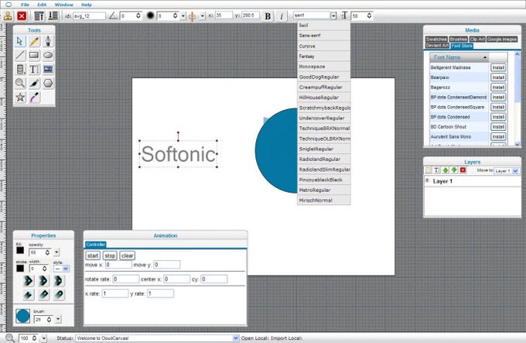This screenshot has height=343, width=526.
Task: Click the send-to-back arrange icon
Action: click(x=53, y=15)
